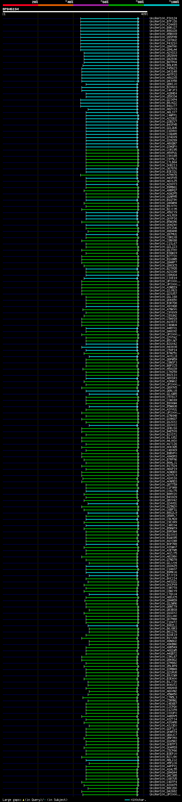Screen dimensions: 182x802
Task: Click the cyan ~100% identity legend segment
Action: coord(162,5)
